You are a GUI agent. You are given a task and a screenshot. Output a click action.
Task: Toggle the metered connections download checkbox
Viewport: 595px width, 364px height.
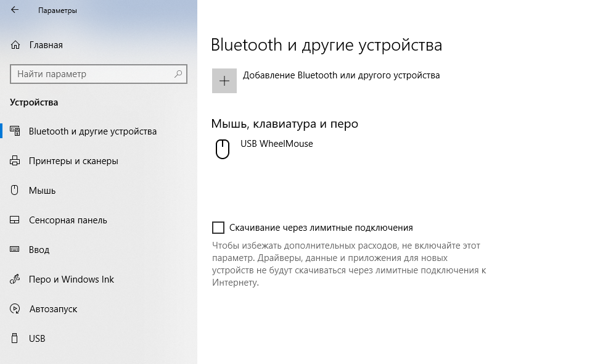pyautogui.click(x=218, y=228)
